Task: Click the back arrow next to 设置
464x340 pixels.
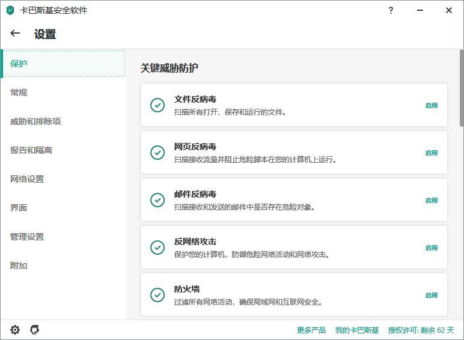Action: (16, 34)
